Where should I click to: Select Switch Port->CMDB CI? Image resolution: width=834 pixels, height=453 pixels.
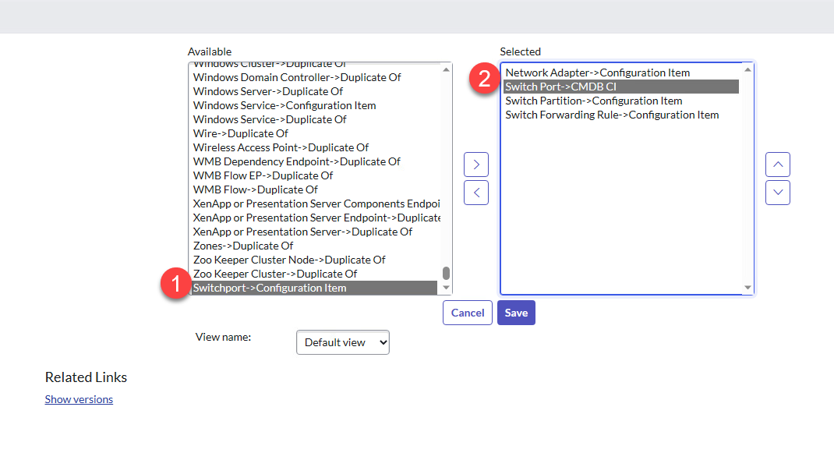click(x=621, y=87)
